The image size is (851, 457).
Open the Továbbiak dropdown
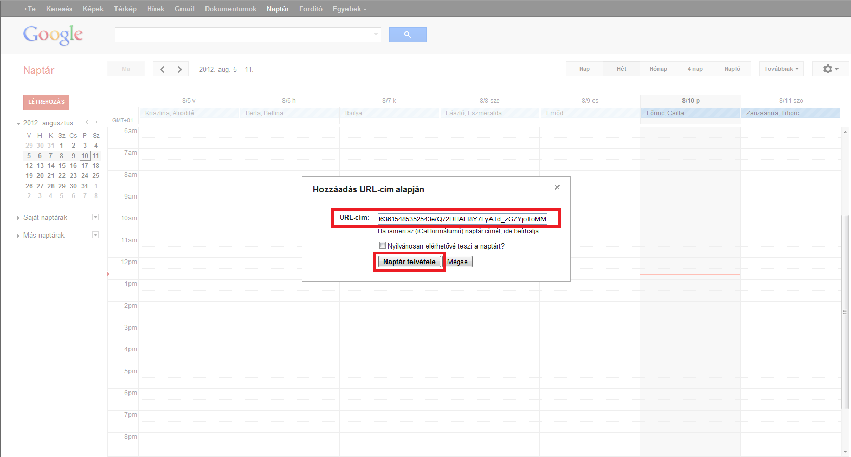pos(781,69)
